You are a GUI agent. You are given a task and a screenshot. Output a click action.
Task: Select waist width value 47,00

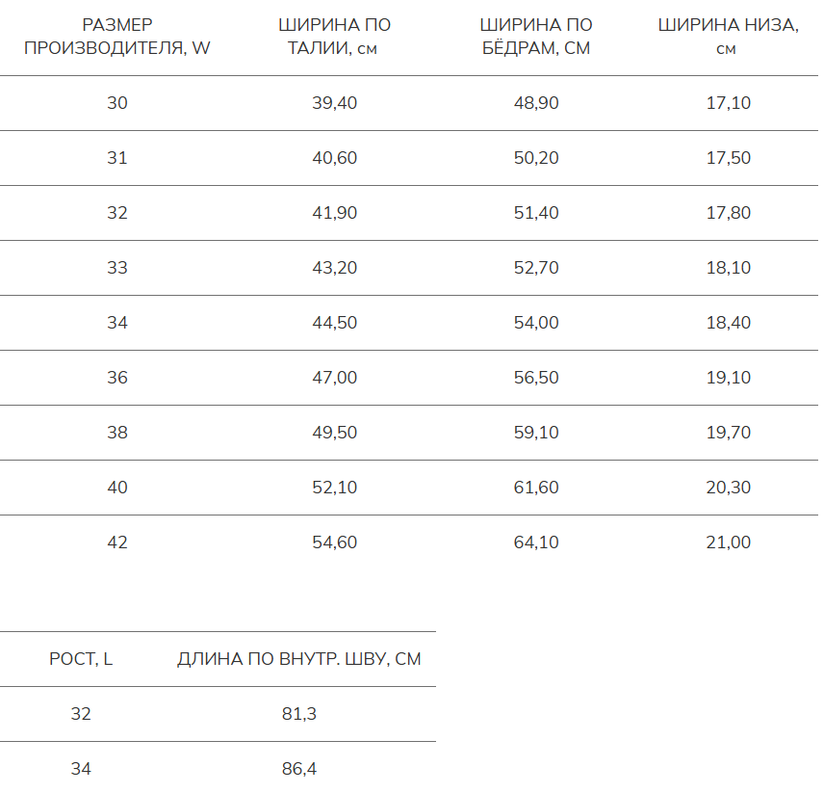tap(334, 378)
